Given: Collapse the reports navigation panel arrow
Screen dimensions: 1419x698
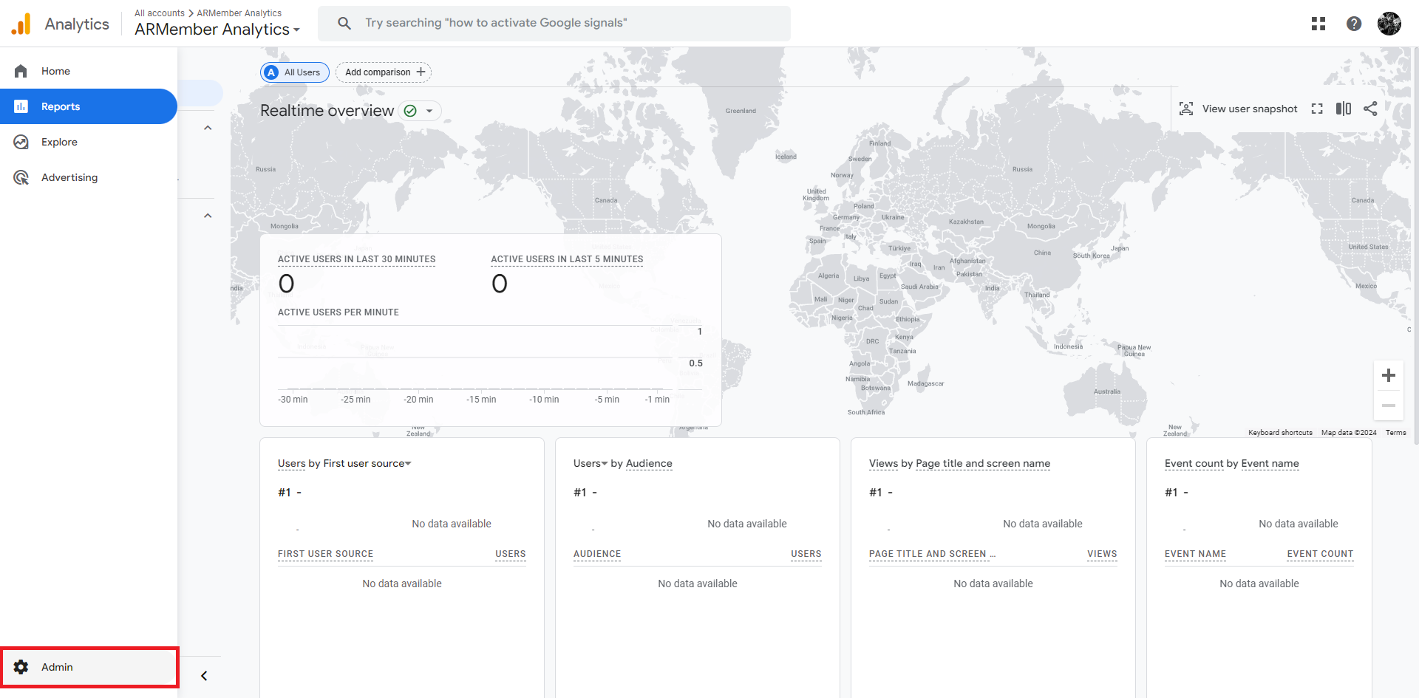Looking at the screenshot, I should pos(204,676).
